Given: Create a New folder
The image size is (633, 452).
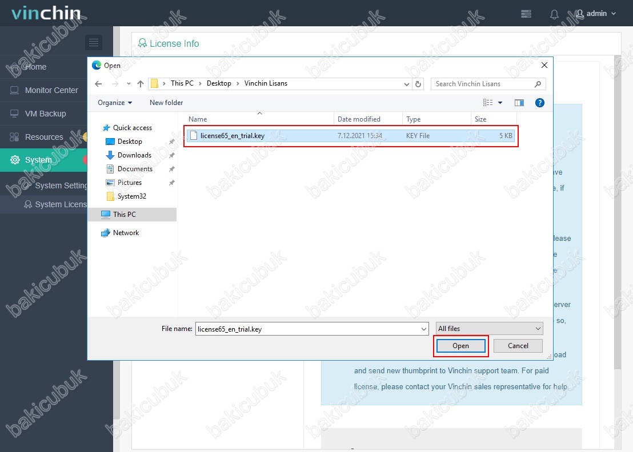Looking at the screenshot, I should click(166, 103).
